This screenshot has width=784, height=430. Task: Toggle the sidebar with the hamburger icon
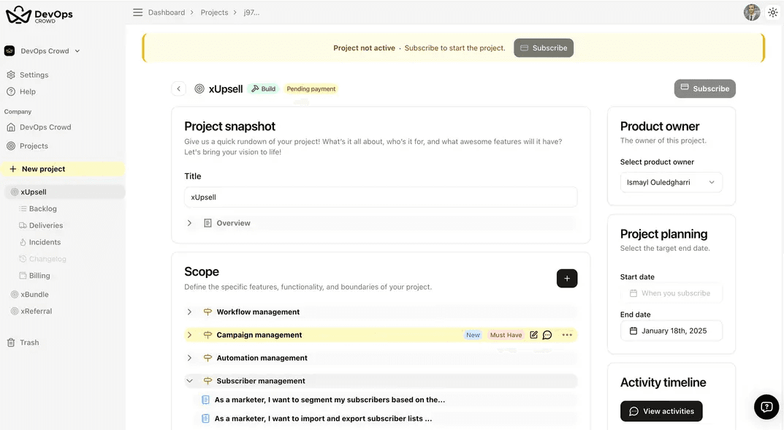[x=138, y=12]
